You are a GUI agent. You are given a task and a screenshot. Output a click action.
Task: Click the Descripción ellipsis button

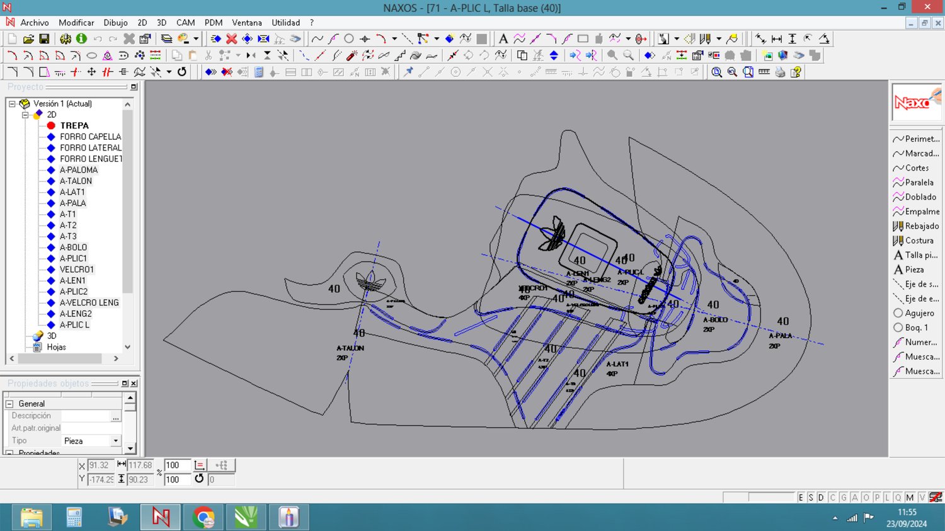[115, 416]
